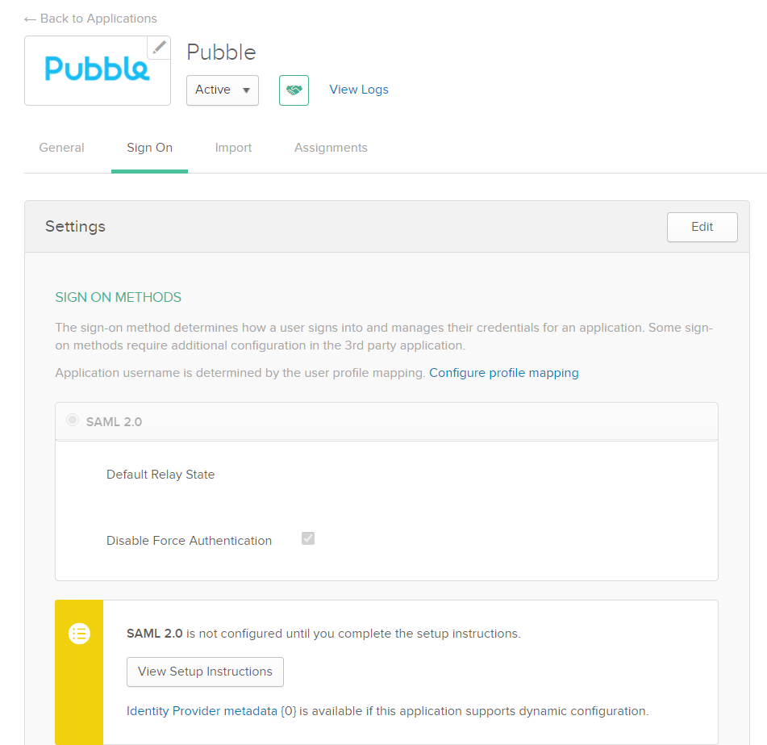Click the Pubble logo thumbnail

pyautogui.click(x=98, y=70)
